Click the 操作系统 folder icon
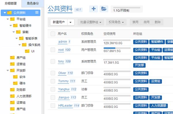This screenshot has height=114, width=173. [24, 45]
